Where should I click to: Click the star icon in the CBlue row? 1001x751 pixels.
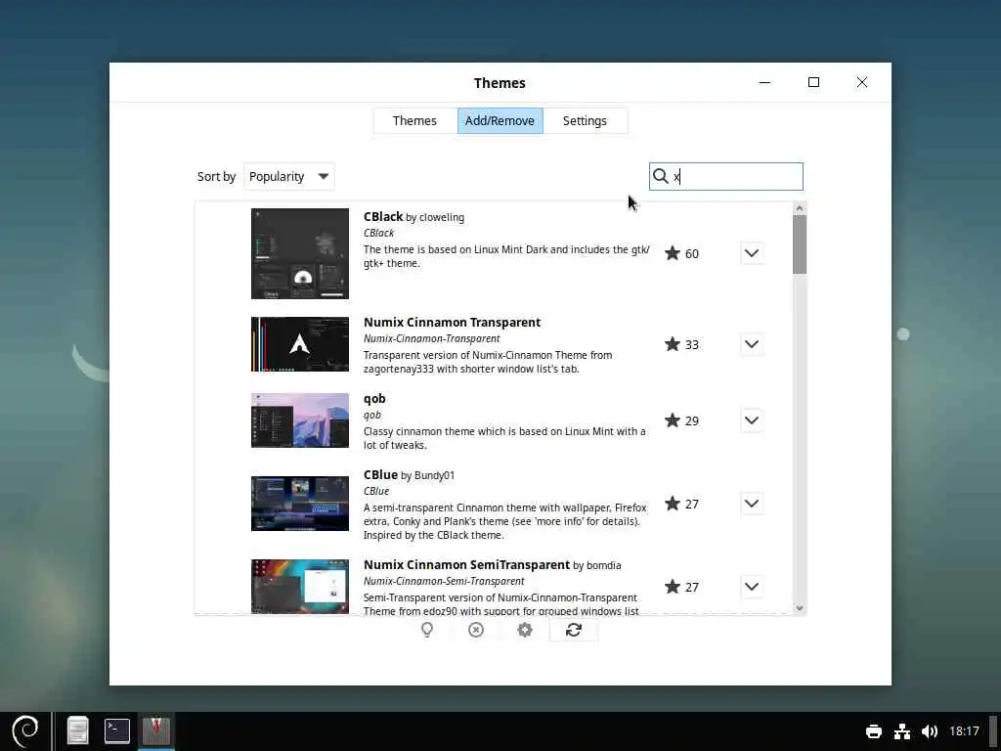pyautogui.click(x=673, y=504)
